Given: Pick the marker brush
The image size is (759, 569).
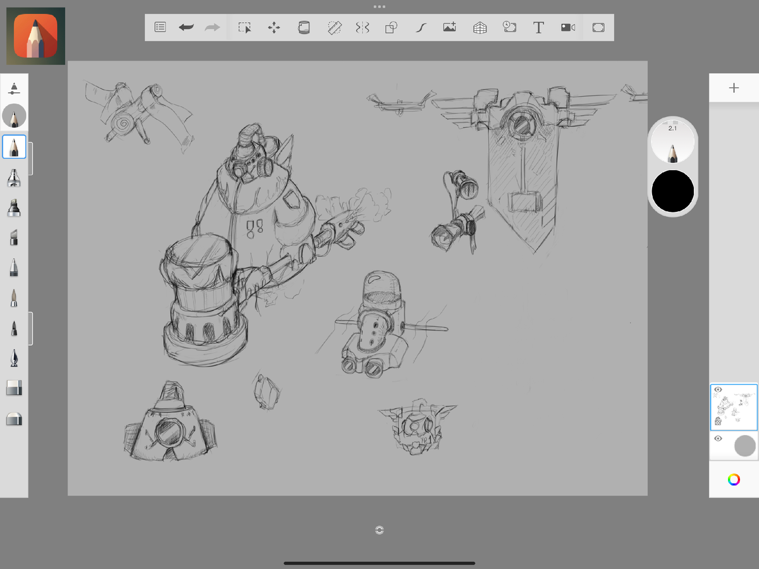Looking at the screenshot, I should (14, 207).
